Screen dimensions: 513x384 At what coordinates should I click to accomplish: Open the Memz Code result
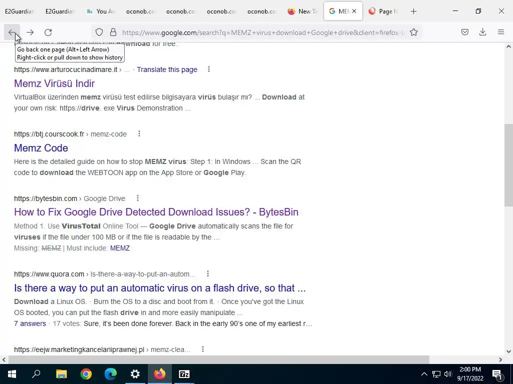tap(41, 148)
